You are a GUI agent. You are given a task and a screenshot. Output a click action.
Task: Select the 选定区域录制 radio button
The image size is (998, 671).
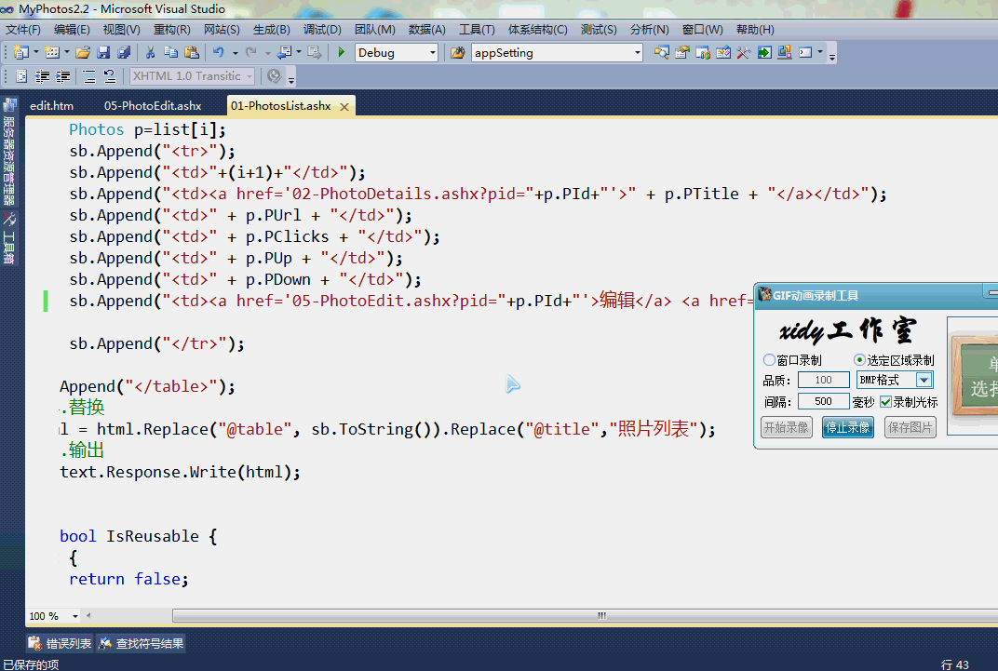click(859, 360)
